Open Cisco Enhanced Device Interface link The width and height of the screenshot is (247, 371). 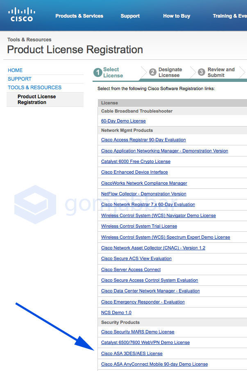134,172
